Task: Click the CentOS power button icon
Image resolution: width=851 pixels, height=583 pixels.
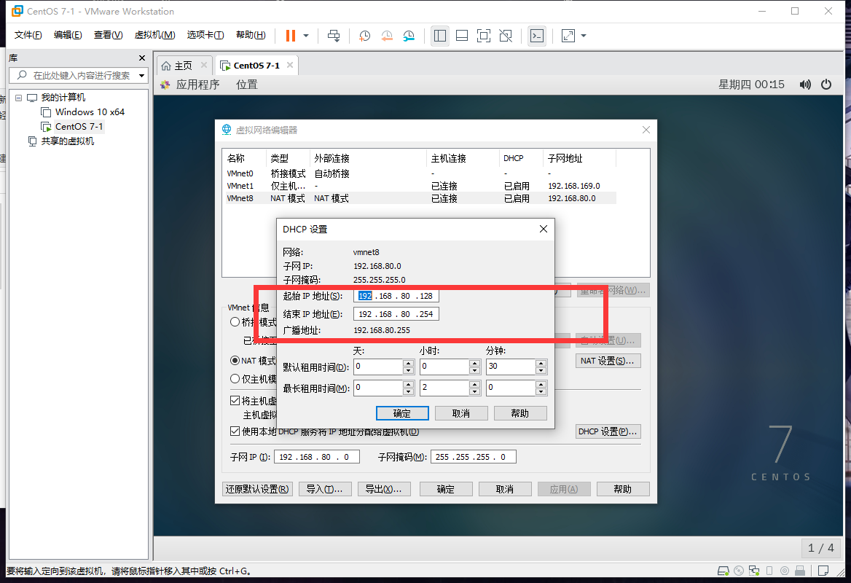Action: pos(826,85)
